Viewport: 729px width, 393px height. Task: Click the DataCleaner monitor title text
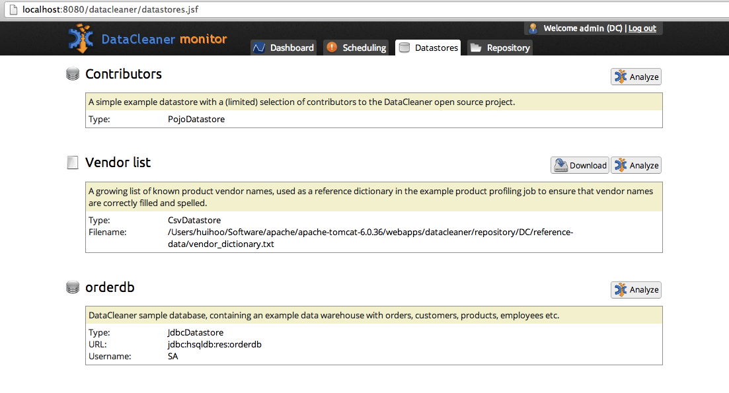click(164, 39)
